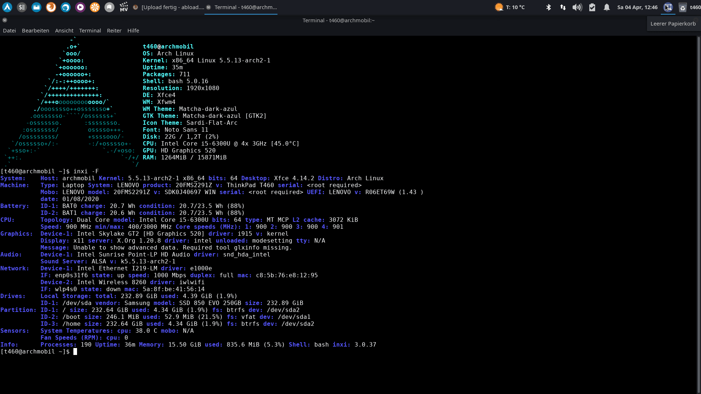Open the Datei menu
Viewport: 701px width, 394px height.
[9, 31]
